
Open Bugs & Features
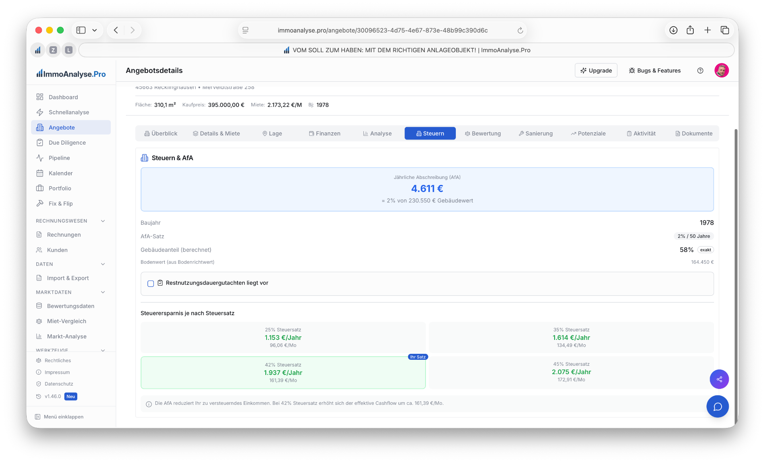655,71
